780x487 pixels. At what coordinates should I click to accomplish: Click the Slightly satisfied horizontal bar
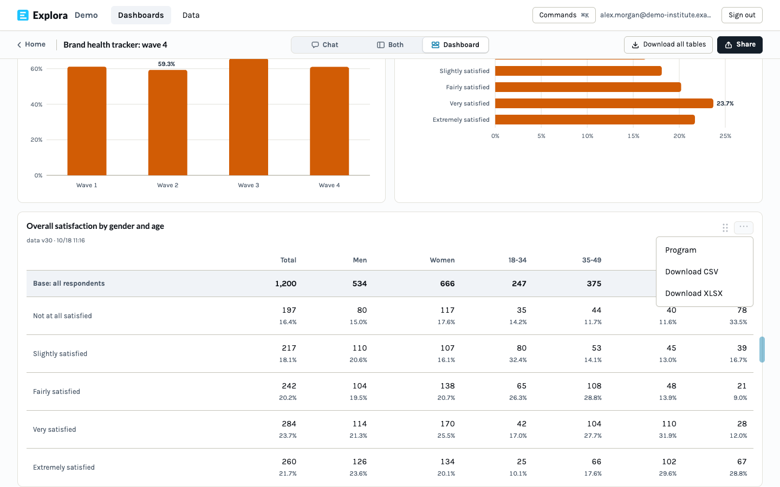[x=578, y=71]
